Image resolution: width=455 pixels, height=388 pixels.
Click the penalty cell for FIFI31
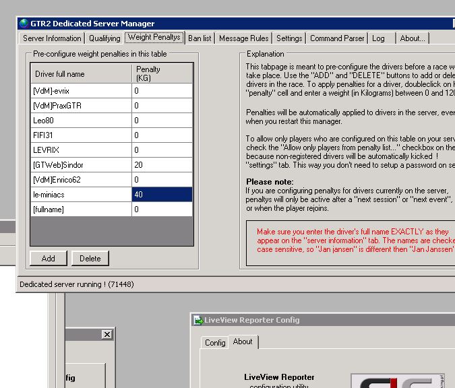click(x=162, y=135)
